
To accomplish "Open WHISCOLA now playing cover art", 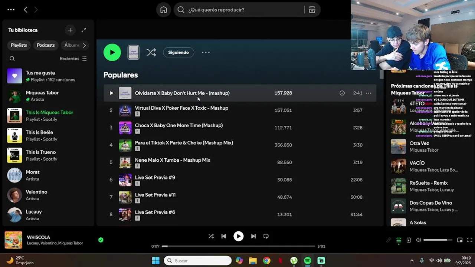I will click(13, 240).
